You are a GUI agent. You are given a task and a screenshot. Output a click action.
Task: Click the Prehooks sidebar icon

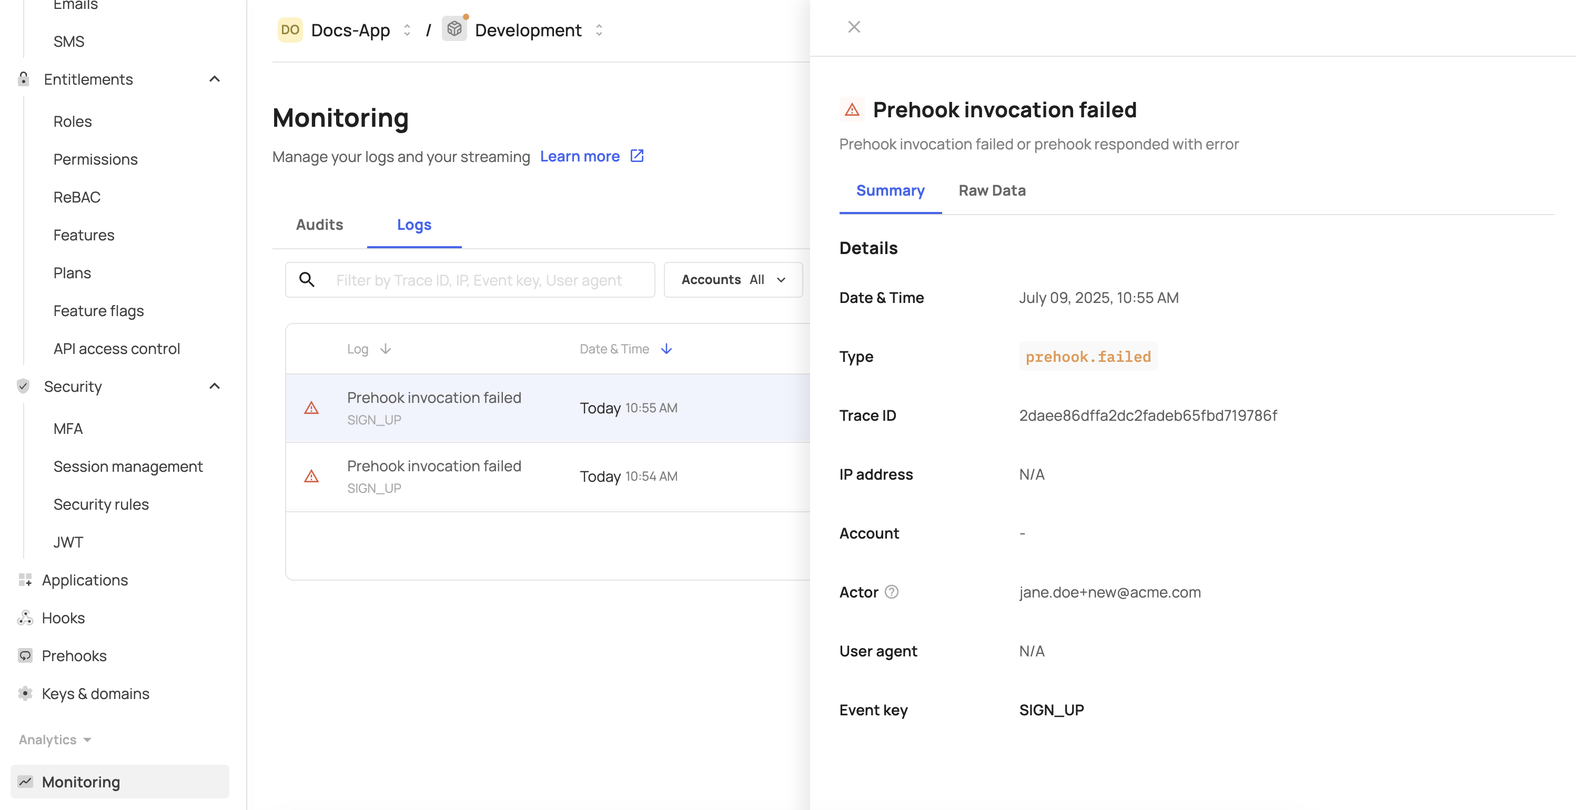pyautogui.click(x=25, y=656)
